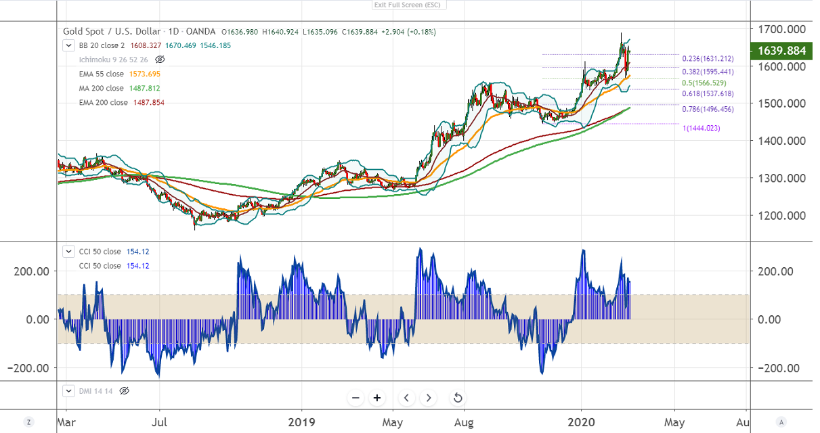820x433 pixels.
Task: Click the EMA 55 value 1573.695
Action: point(144,74)
